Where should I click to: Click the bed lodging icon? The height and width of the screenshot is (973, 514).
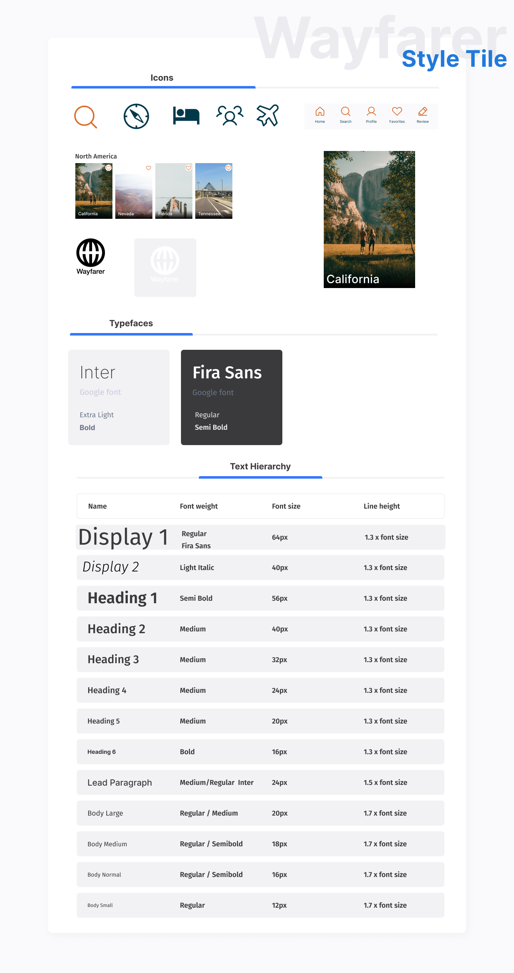pyautogui.click(x=186, y=116)
